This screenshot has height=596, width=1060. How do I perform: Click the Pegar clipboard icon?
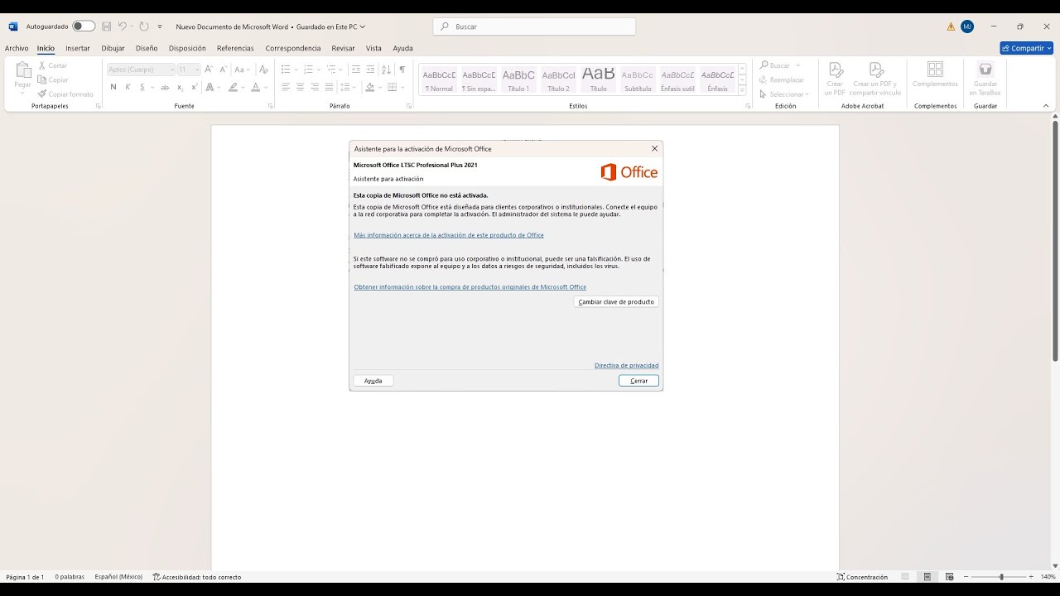coord(23,70)
